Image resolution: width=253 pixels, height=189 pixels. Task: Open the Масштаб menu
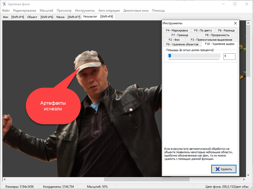pyautogui.click(x=46, y=11)
